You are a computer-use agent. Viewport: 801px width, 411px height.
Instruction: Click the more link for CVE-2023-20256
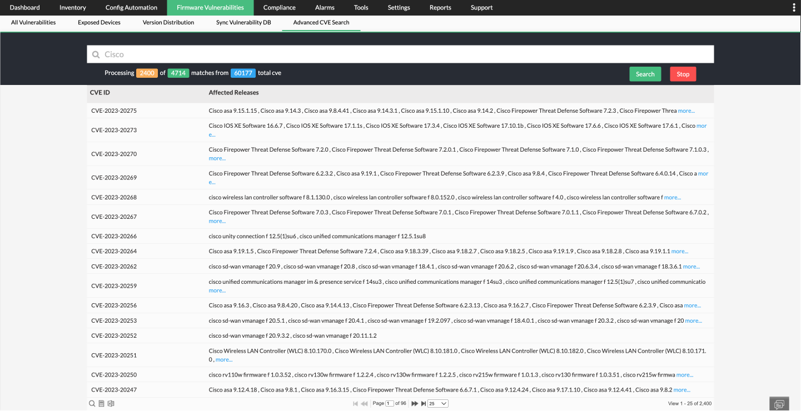tap(693, 305)
